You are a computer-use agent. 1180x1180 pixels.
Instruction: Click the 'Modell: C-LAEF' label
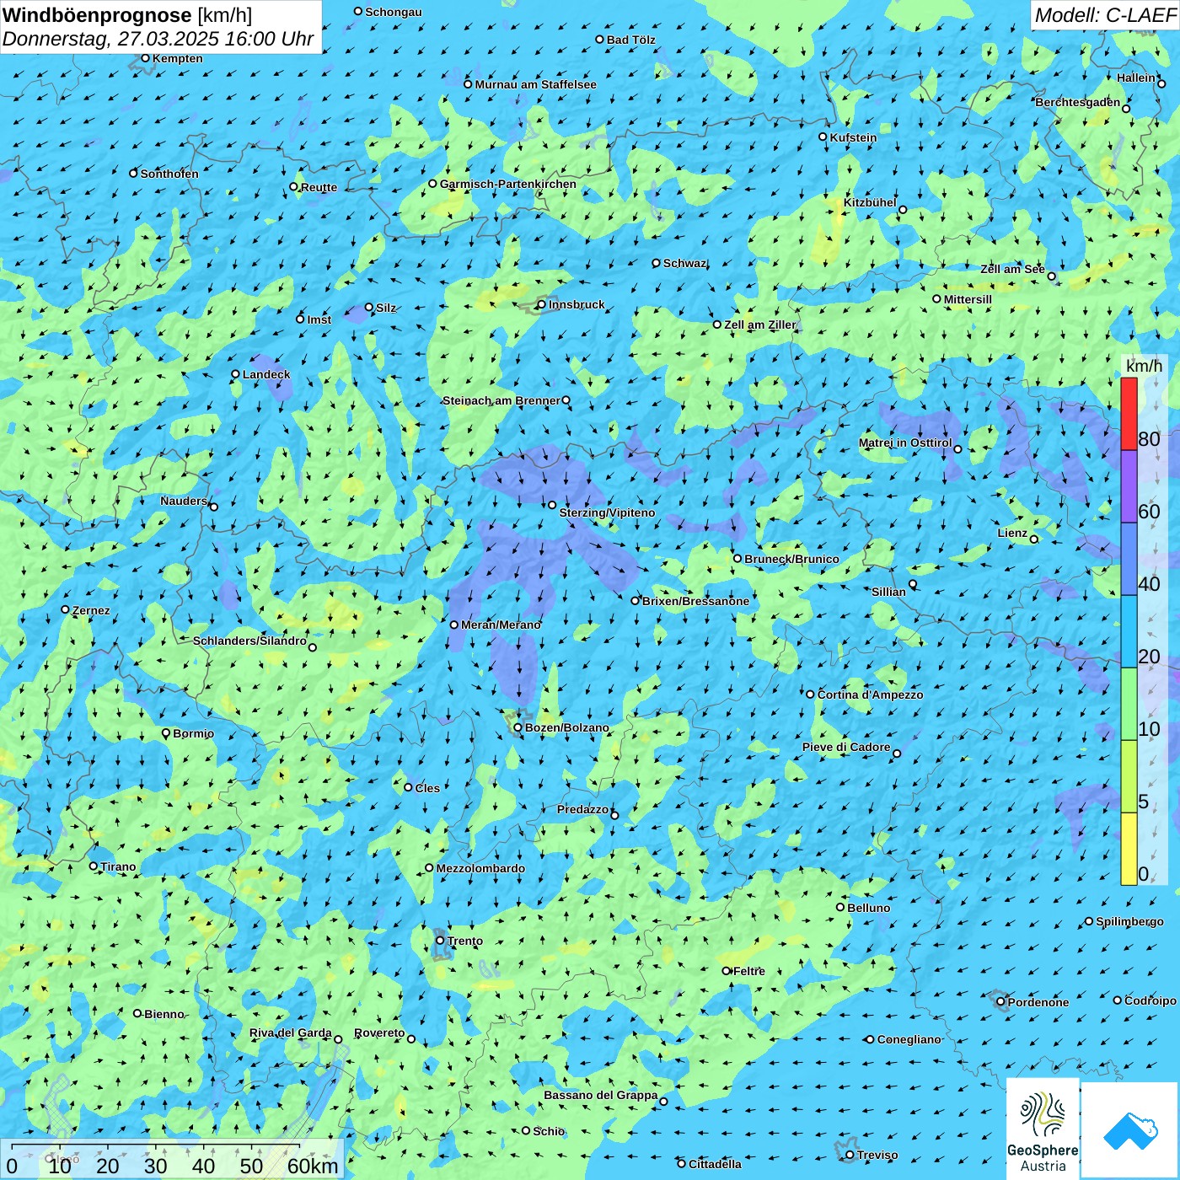(x=1104, y=15)
